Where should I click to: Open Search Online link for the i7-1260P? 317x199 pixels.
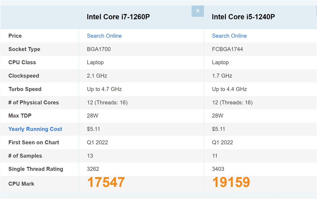104,36
